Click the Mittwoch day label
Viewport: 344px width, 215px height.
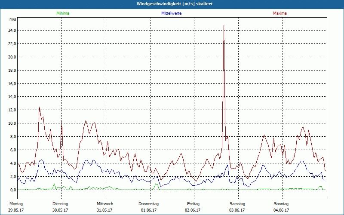coord(105,204)
